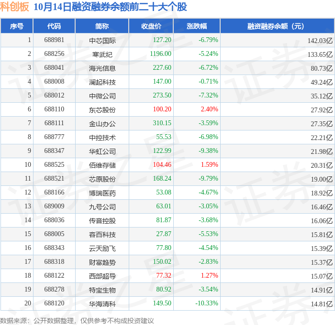Click row number 1
335x325 pixels.
30,40
